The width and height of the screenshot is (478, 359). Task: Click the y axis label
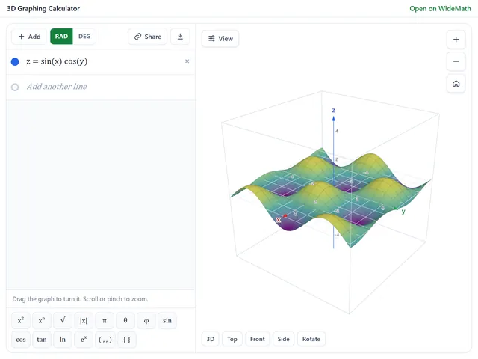(x=403, y=211)
